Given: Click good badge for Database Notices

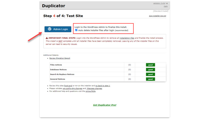Looking at the screenshot, I should point(150,70).
